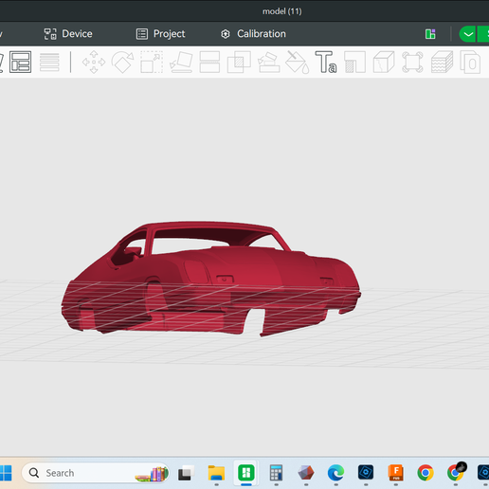The image size is (489, 489).
Task: Open the Support Painting tool
Action: [354, 62]
